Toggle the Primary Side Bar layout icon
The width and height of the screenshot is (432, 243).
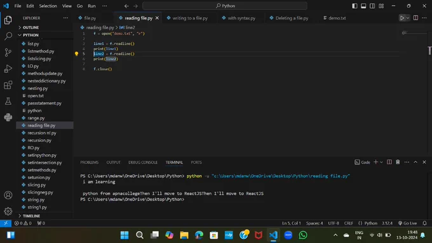tap(354, 6)
